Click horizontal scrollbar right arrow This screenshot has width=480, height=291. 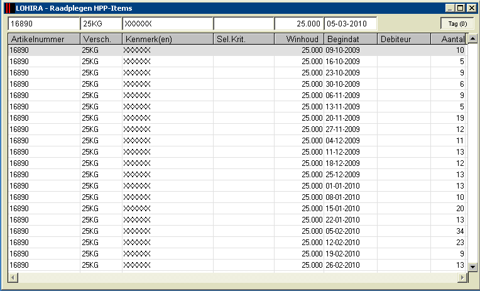pyautogui.click(x=462, y=278)
